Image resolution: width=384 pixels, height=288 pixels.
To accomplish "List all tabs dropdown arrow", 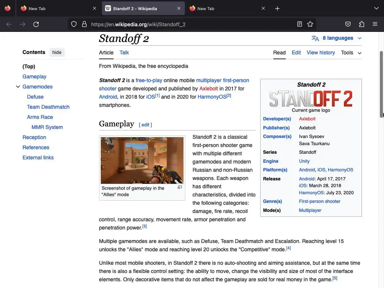I will [x=376, y=8].
